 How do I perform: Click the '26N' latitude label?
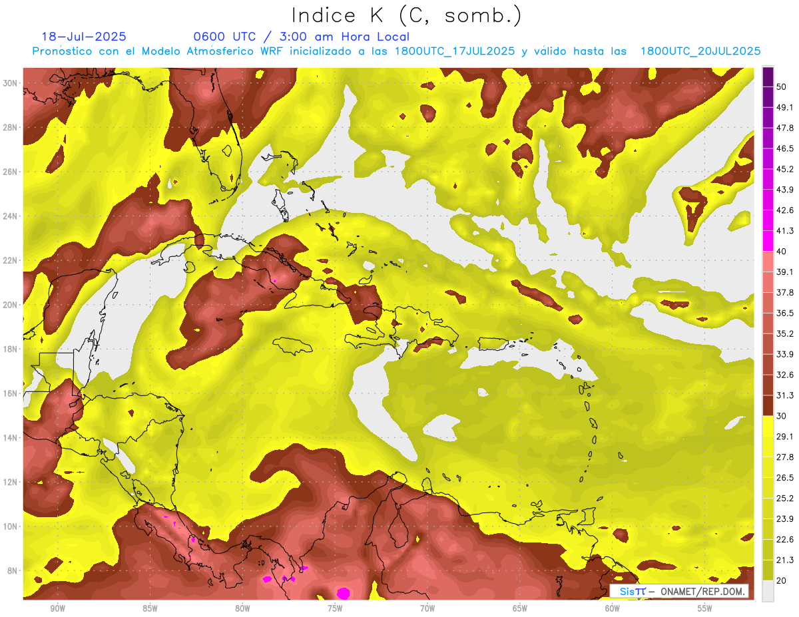pos(11,172)
